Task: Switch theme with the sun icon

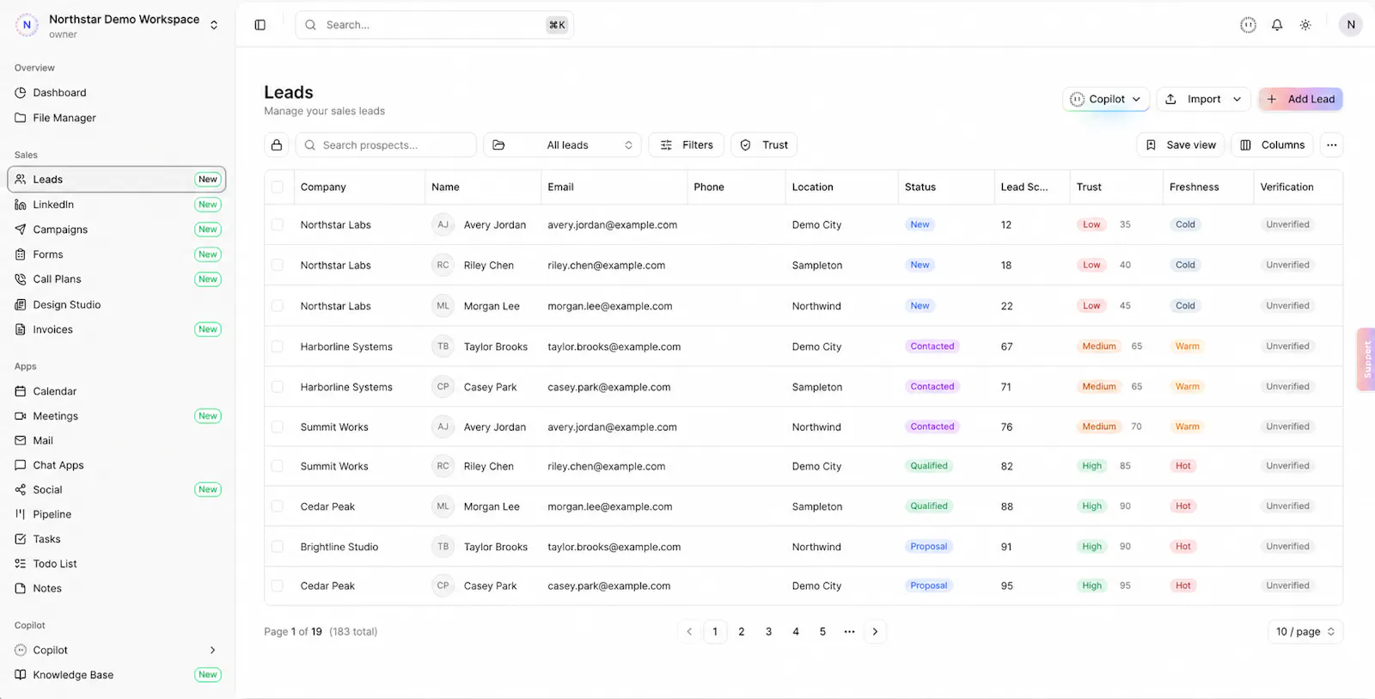Action: pyautogui.click(x=1305, y=25)
